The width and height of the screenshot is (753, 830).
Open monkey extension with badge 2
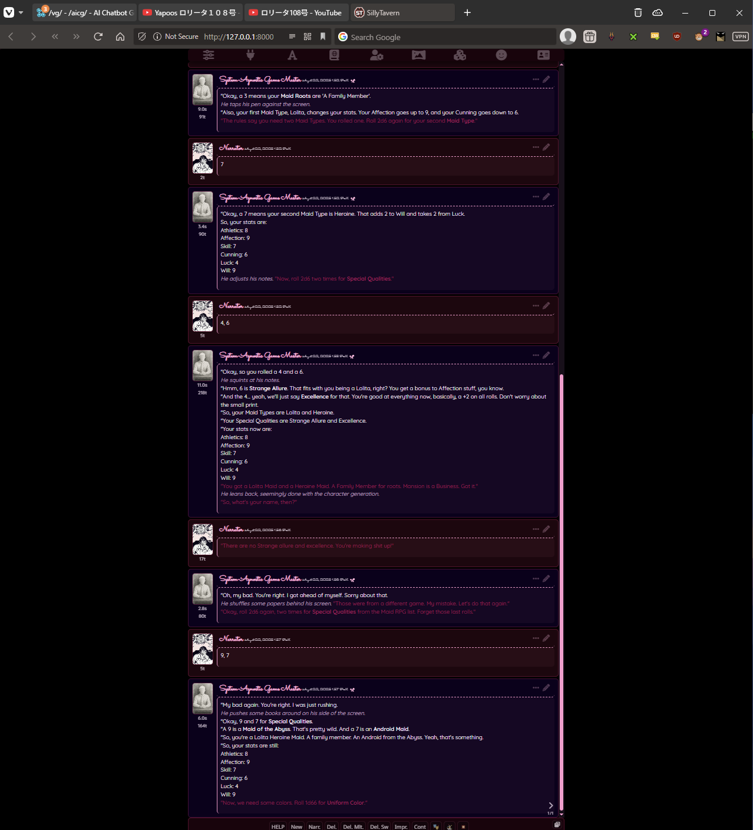(699, 37)
